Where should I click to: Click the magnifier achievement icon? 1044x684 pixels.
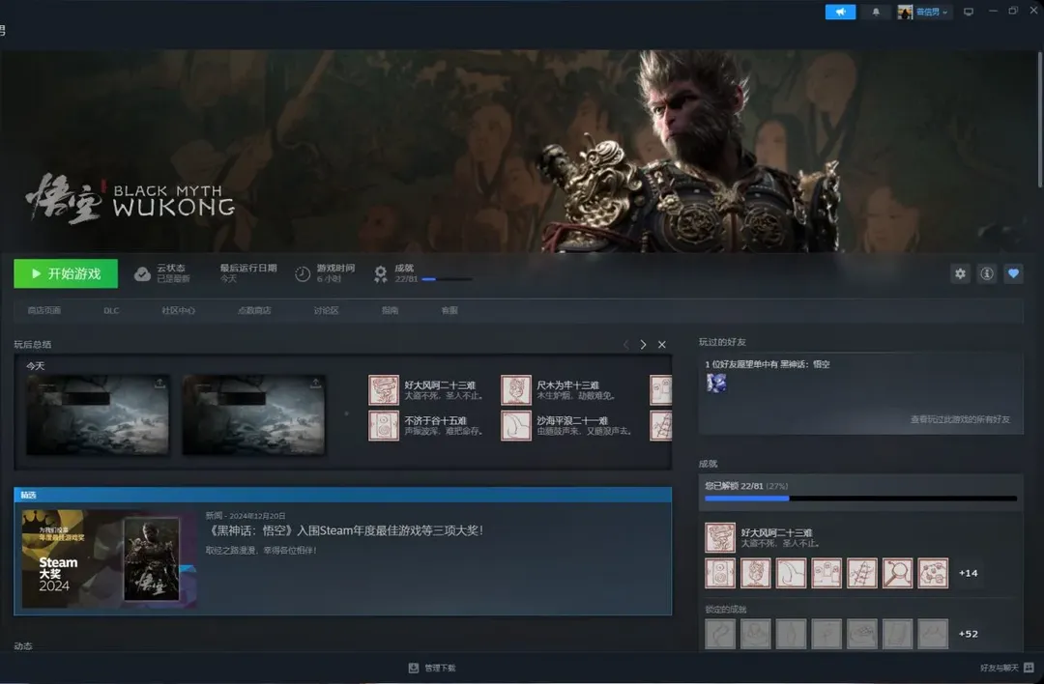point(897,573)
